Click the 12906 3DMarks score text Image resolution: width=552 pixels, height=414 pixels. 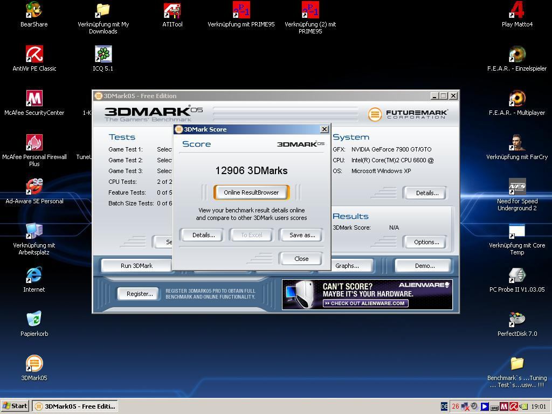[251, 171]
